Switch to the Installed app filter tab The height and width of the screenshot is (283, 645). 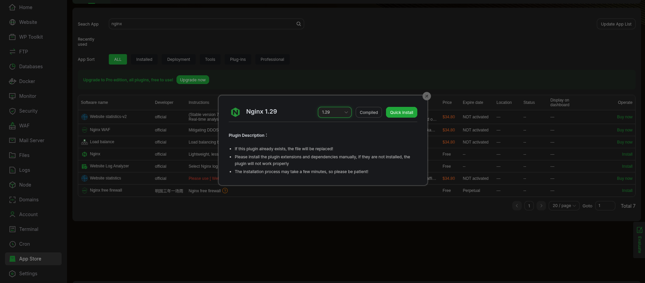(144, 59)
